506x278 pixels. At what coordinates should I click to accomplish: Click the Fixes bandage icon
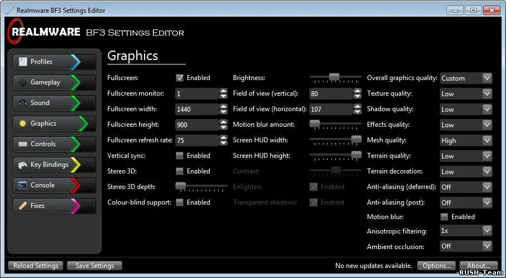pos(23,206)
